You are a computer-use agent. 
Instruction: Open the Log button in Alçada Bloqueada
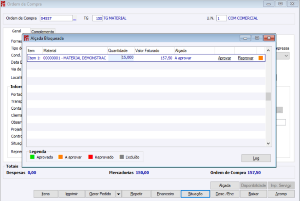(256, 158)
